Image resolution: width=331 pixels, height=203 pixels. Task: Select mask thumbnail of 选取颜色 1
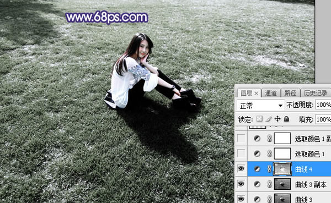[282, 153]
